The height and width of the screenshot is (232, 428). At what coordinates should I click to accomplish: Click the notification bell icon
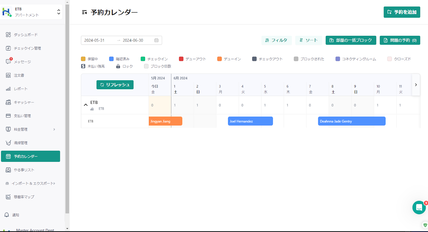7,215
